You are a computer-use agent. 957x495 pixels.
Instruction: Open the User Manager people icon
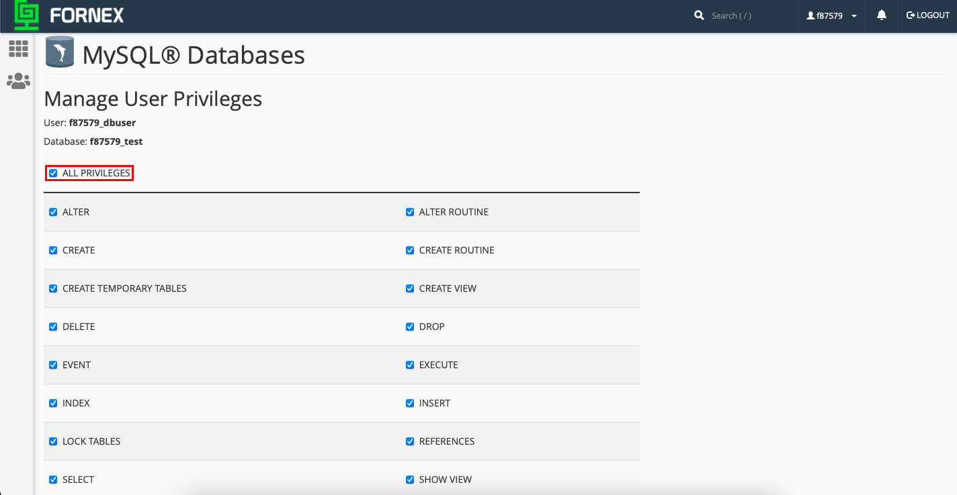tap(18, 81)
